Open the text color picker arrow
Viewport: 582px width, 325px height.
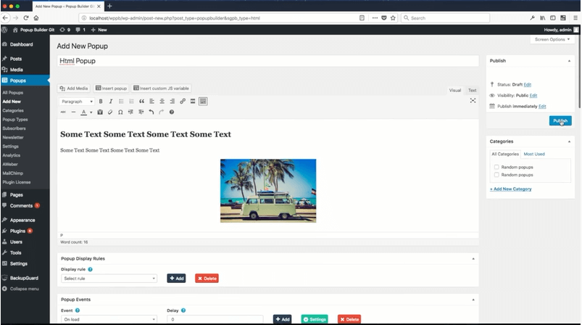(91, 112)
